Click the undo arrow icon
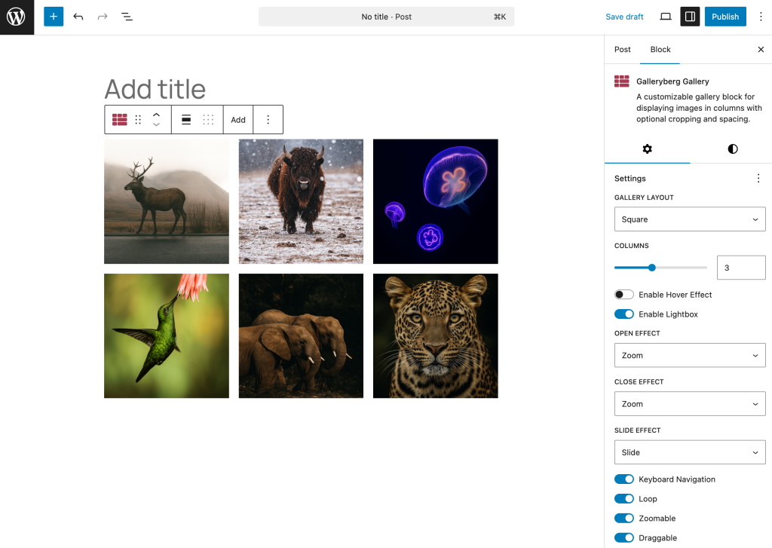Viewport: 772px width, 548px height. pyautogui.click(x=78, y=17)
